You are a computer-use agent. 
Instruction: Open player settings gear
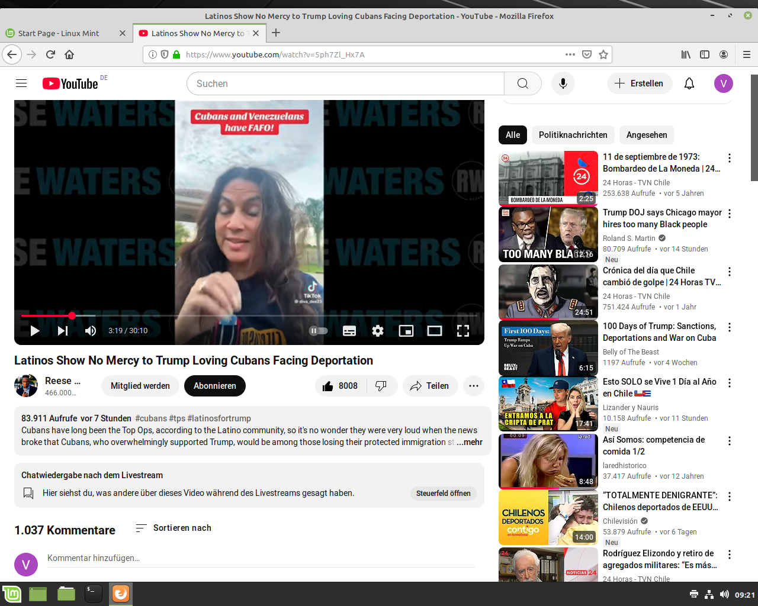click(378, 331)
